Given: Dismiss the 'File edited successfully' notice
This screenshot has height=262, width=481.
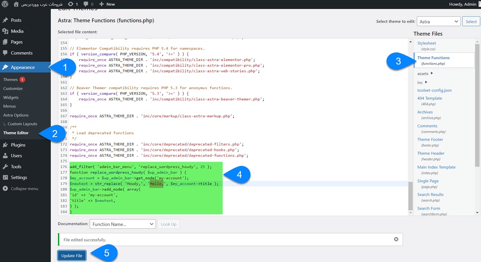Looking at the screenshot, I should tap(396, 239).
